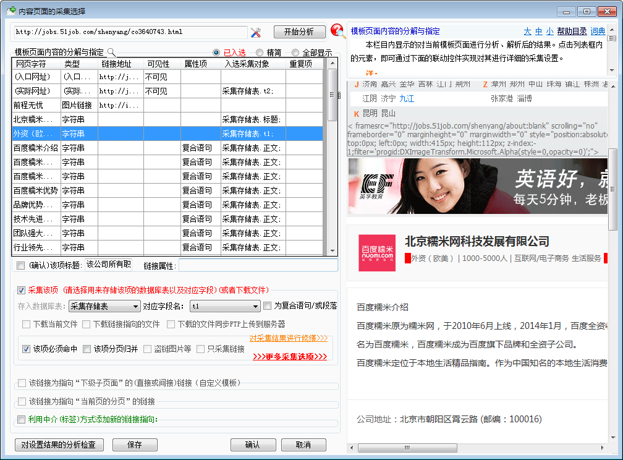Screen dimensions: 623x460
Task: Select the 全部显示 radio option
Action: pyautogui.click(x=295, y=53)
